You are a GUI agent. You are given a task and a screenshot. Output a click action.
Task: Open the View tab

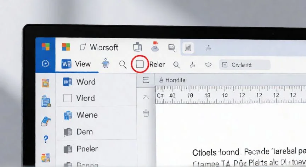coord(83,64)
